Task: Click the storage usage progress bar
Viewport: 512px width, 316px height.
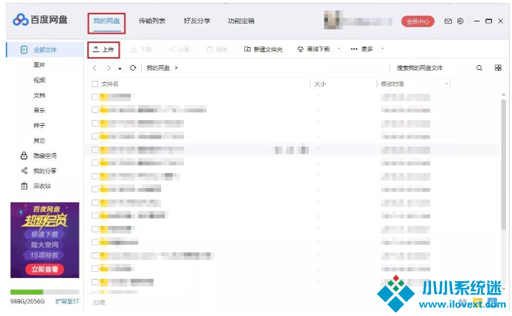Action: (44, 292)
